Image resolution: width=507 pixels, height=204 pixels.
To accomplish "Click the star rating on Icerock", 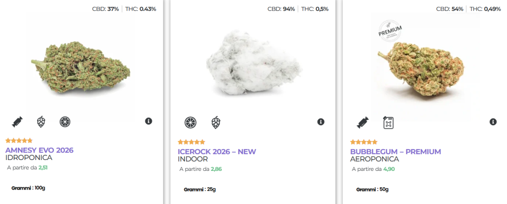I will 191,142.
